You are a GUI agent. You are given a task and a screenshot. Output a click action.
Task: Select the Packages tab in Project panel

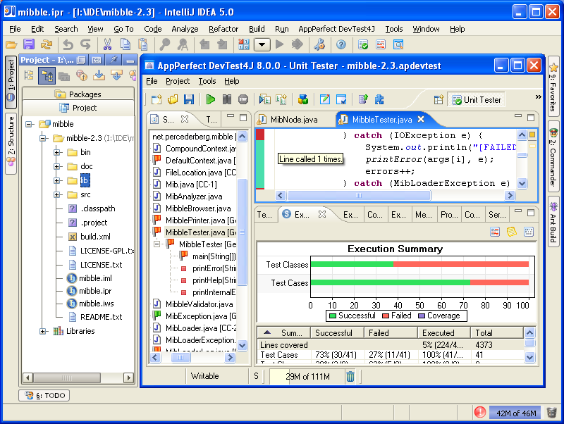point(78,94)
